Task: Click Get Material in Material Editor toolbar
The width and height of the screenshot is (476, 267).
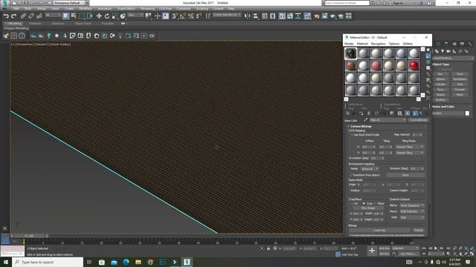Action: click(x=347, y=113)
